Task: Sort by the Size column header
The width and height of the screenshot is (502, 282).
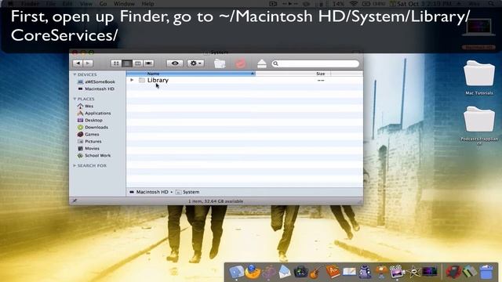Action: click(293, 74)
